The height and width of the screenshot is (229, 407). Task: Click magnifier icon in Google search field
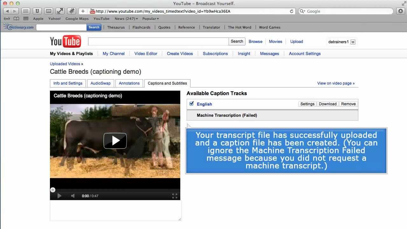pyautogui.click(x=302, y=11)
